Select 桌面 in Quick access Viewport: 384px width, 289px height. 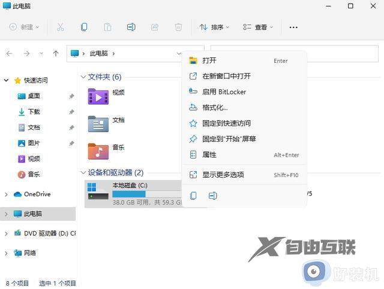(x=34, y=96)
